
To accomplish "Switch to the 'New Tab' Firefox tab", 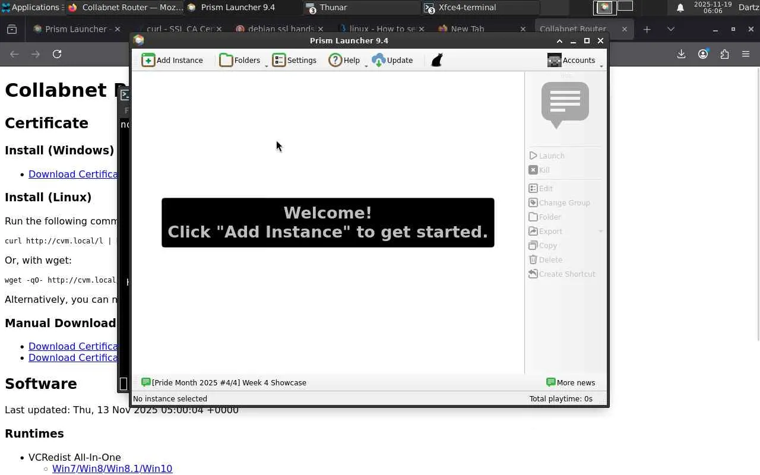I will pyautogui.click(x=482, y=28).
